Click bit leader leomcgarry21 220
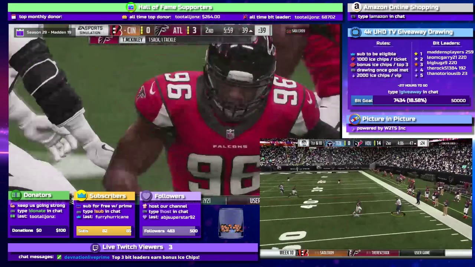 [x=446, y=57]
